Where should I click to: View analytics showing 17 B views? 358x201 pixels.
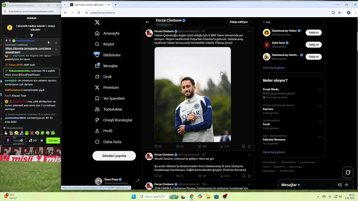[x=224, y=146]
